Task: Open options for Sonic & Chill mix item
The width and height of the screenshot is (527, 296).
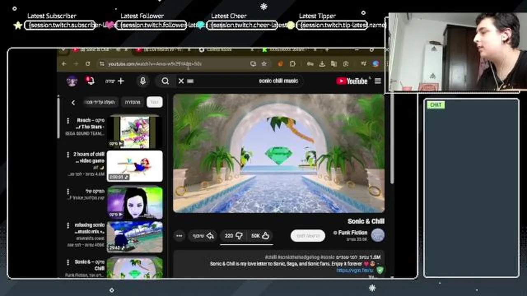Action: coord(68,262)
